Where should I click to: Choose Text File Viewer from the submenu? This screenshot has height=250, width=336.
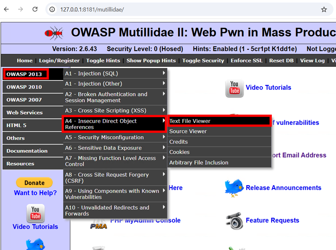coord(219,121)
